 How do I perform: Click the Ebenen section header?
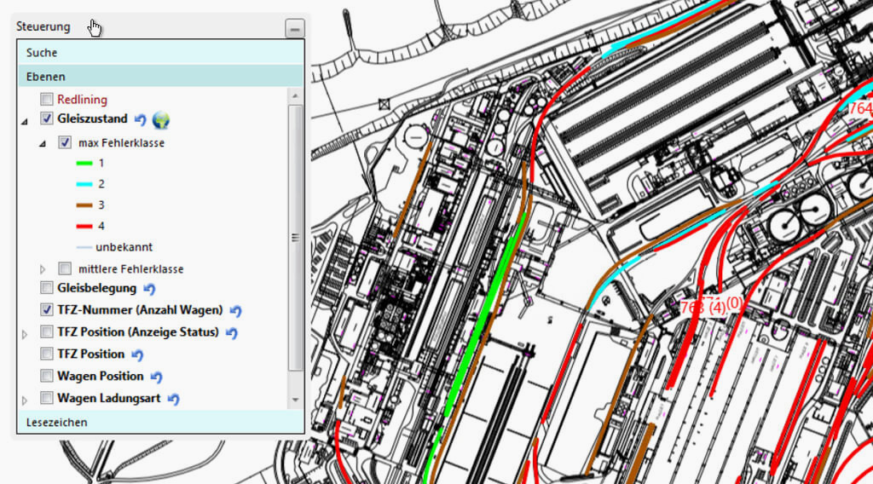(160, 77)
